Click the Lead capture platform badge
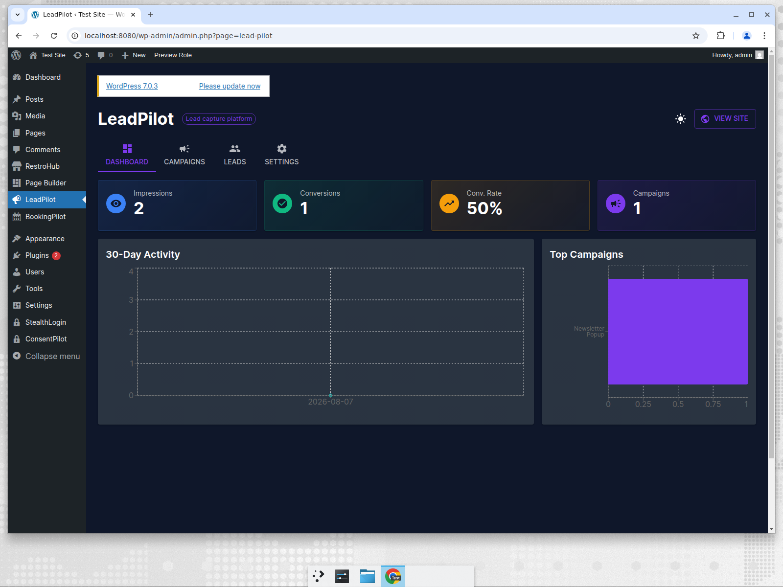This screenshot has width=783, height=587. click(x=219, y=119)
